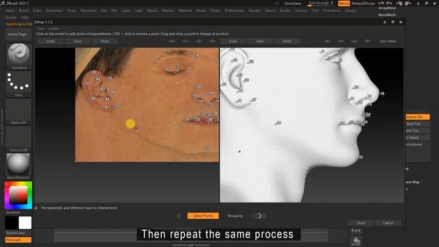This screenshot has height=247, width=439.
Task: Select the Standard brush thumbnail
Action: click(x=19, y=55)
